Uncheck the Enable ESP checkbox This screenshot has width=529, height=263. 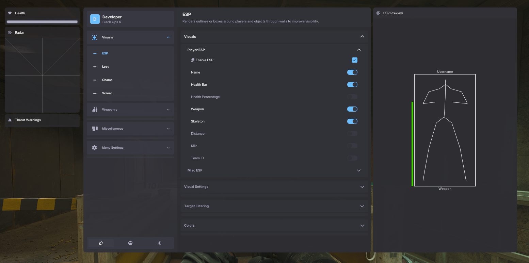pyautogui.click(x=354, y=60)
